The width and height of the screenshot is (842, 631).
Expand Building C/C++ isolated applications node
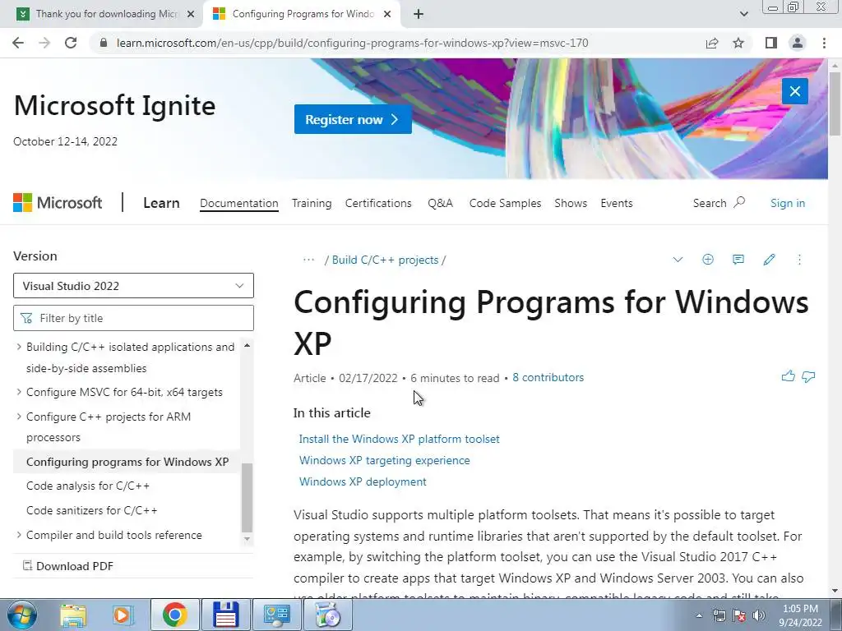tap(19, 347)
